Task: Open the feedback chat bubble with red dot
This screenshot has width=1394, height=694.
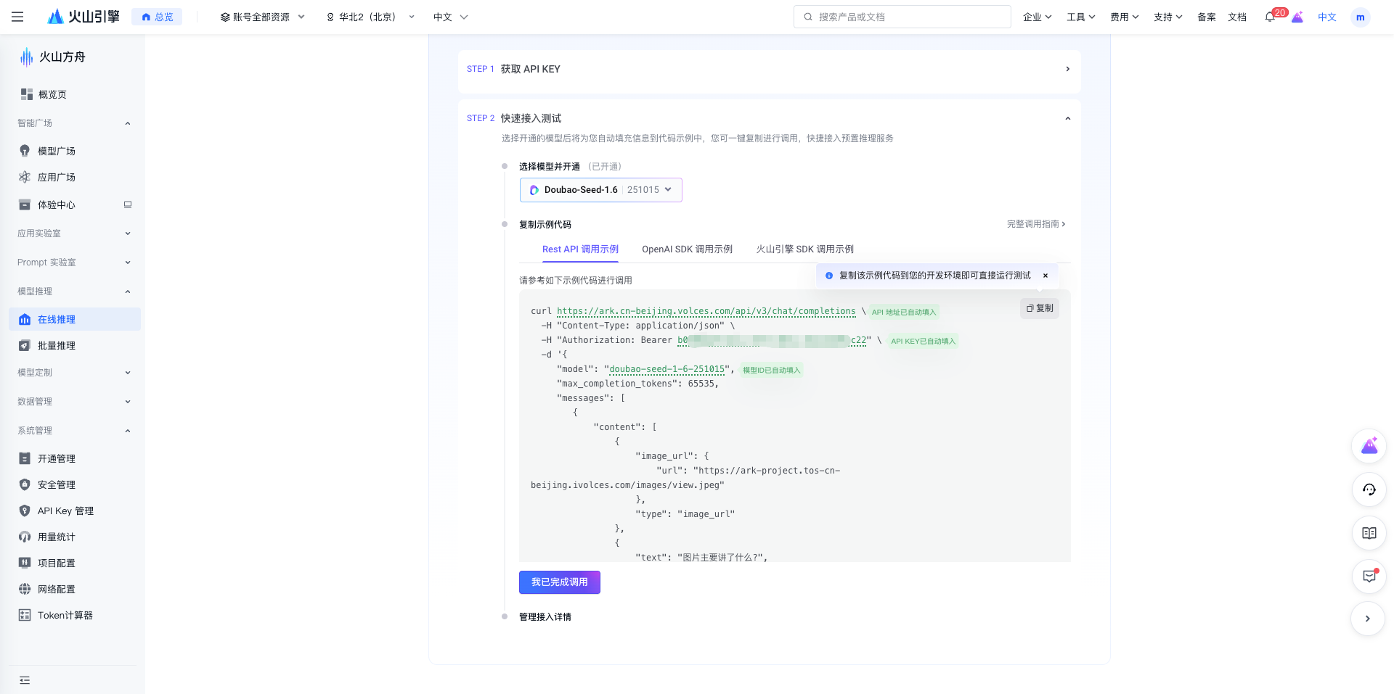Action: click(1369, 577)
